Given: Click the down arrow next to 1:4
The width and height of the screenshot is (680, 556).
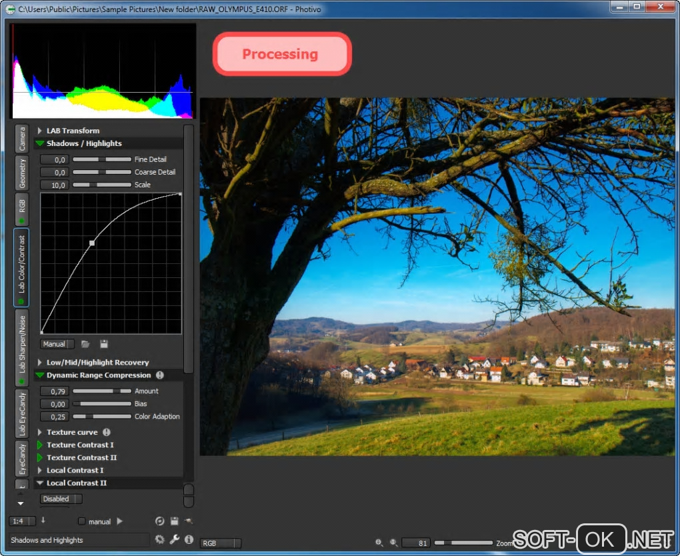Looking at the screenshot, I should click(43, 521).
